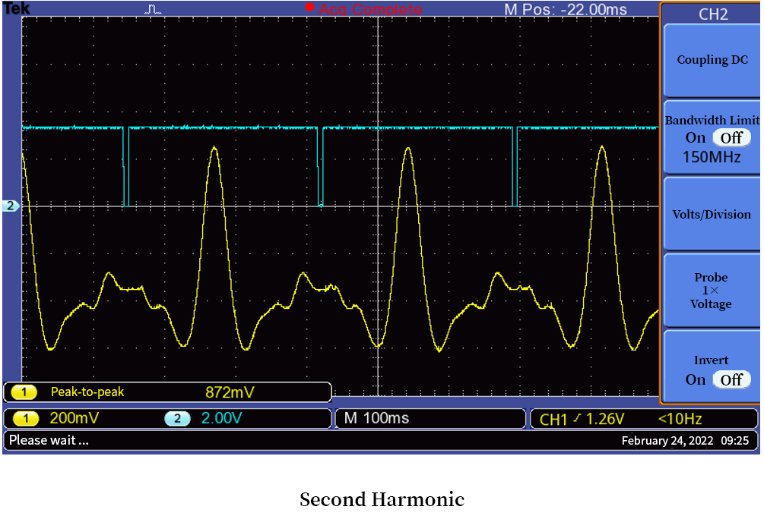Screen dimensions: 764x519
Task: Switch Invert to On
Action: click(696, 379)
